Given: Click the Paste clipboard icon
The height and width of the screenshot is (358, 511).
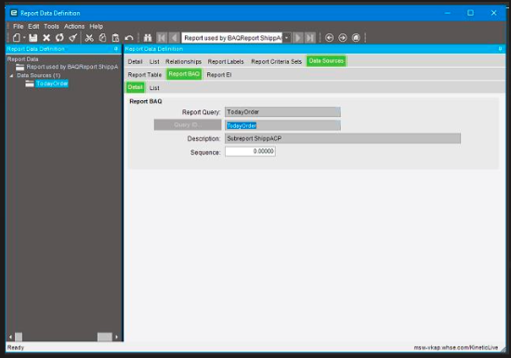Looking at the screenshot, I should (115, 38).
